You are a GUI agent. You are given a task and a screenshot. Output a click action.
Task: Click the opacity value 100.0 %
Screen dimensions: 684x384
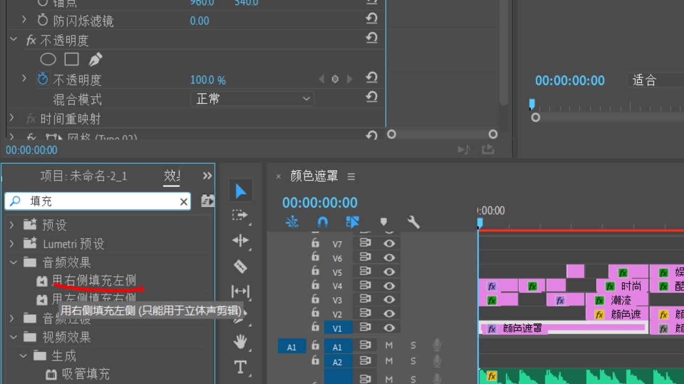click(x=208, y=80)
